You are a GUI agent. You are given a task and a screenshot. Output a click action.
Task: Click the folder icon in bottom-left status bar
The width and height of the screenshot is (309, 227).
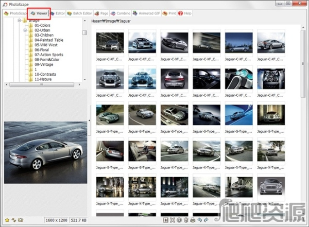tap(21, 220)
